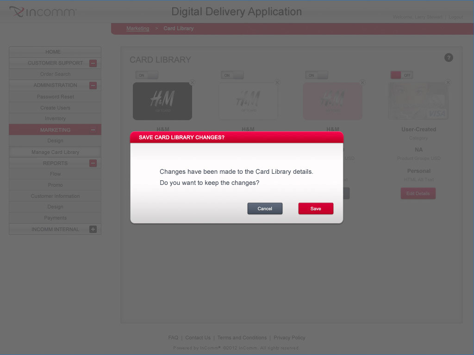474x355 pixels.
Task: Toggle the ON switch above white H&M card
Action: 232,75
